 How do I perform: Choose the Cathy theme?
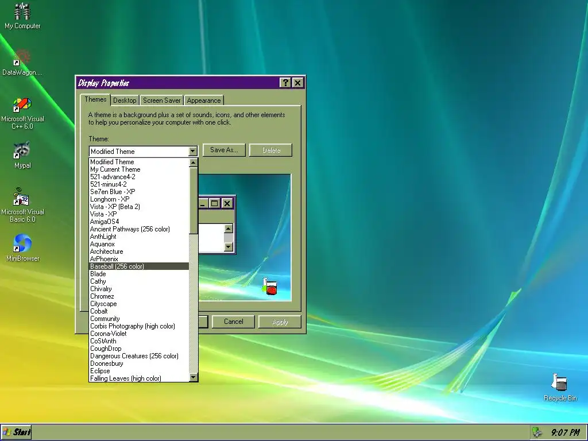pos(139,281)
